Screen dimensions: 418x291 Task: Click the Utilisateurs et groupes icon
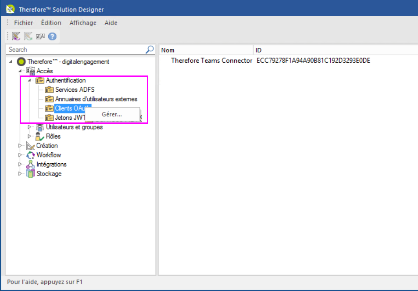[40, 127]
